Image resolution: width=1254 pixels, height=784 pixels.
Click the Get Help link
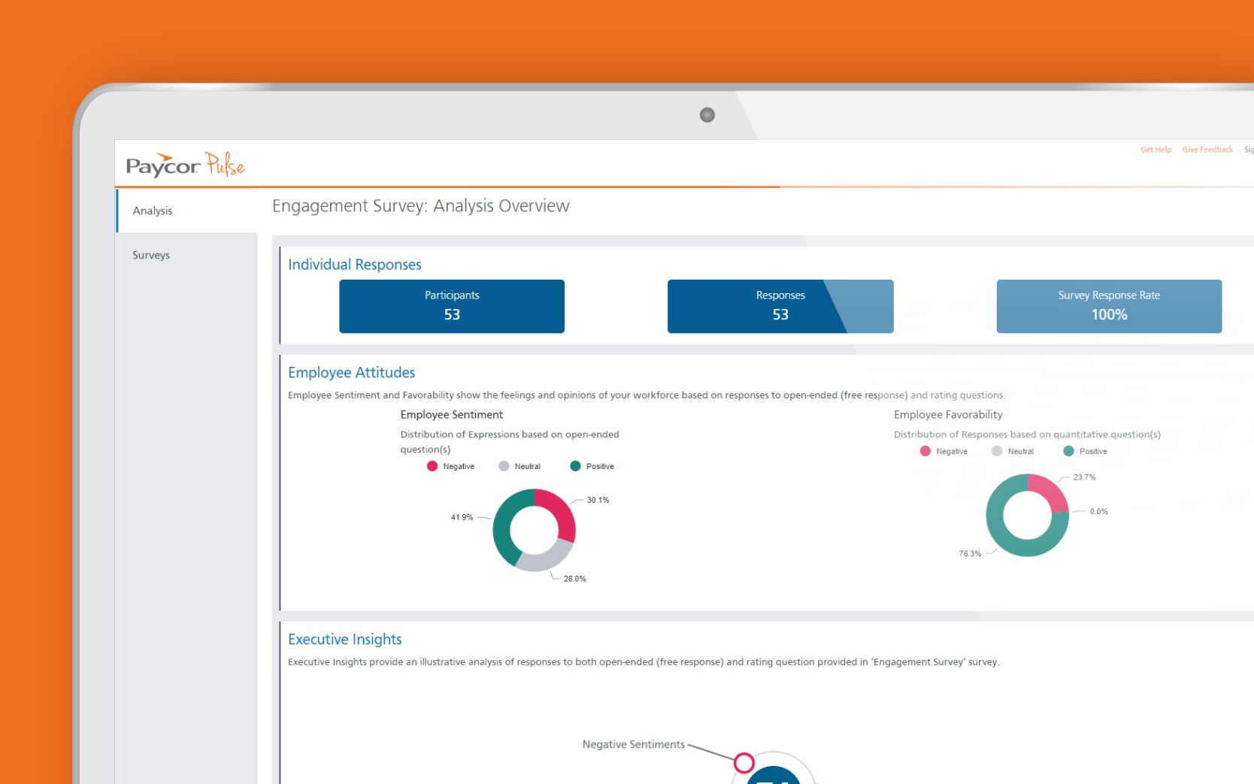pyautogui.click(x=1156, y=150)
